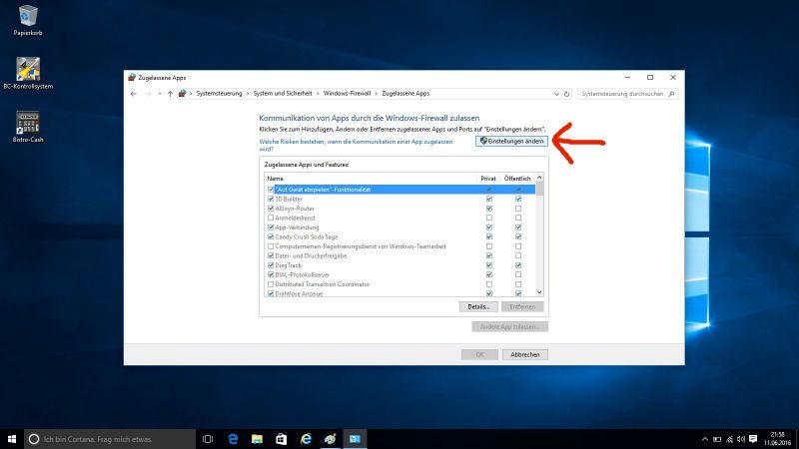This screenshot has width=799, height=449.
Task: Expand chevron after Windows-Firewall breadcrumb
Action: (377, 94)
